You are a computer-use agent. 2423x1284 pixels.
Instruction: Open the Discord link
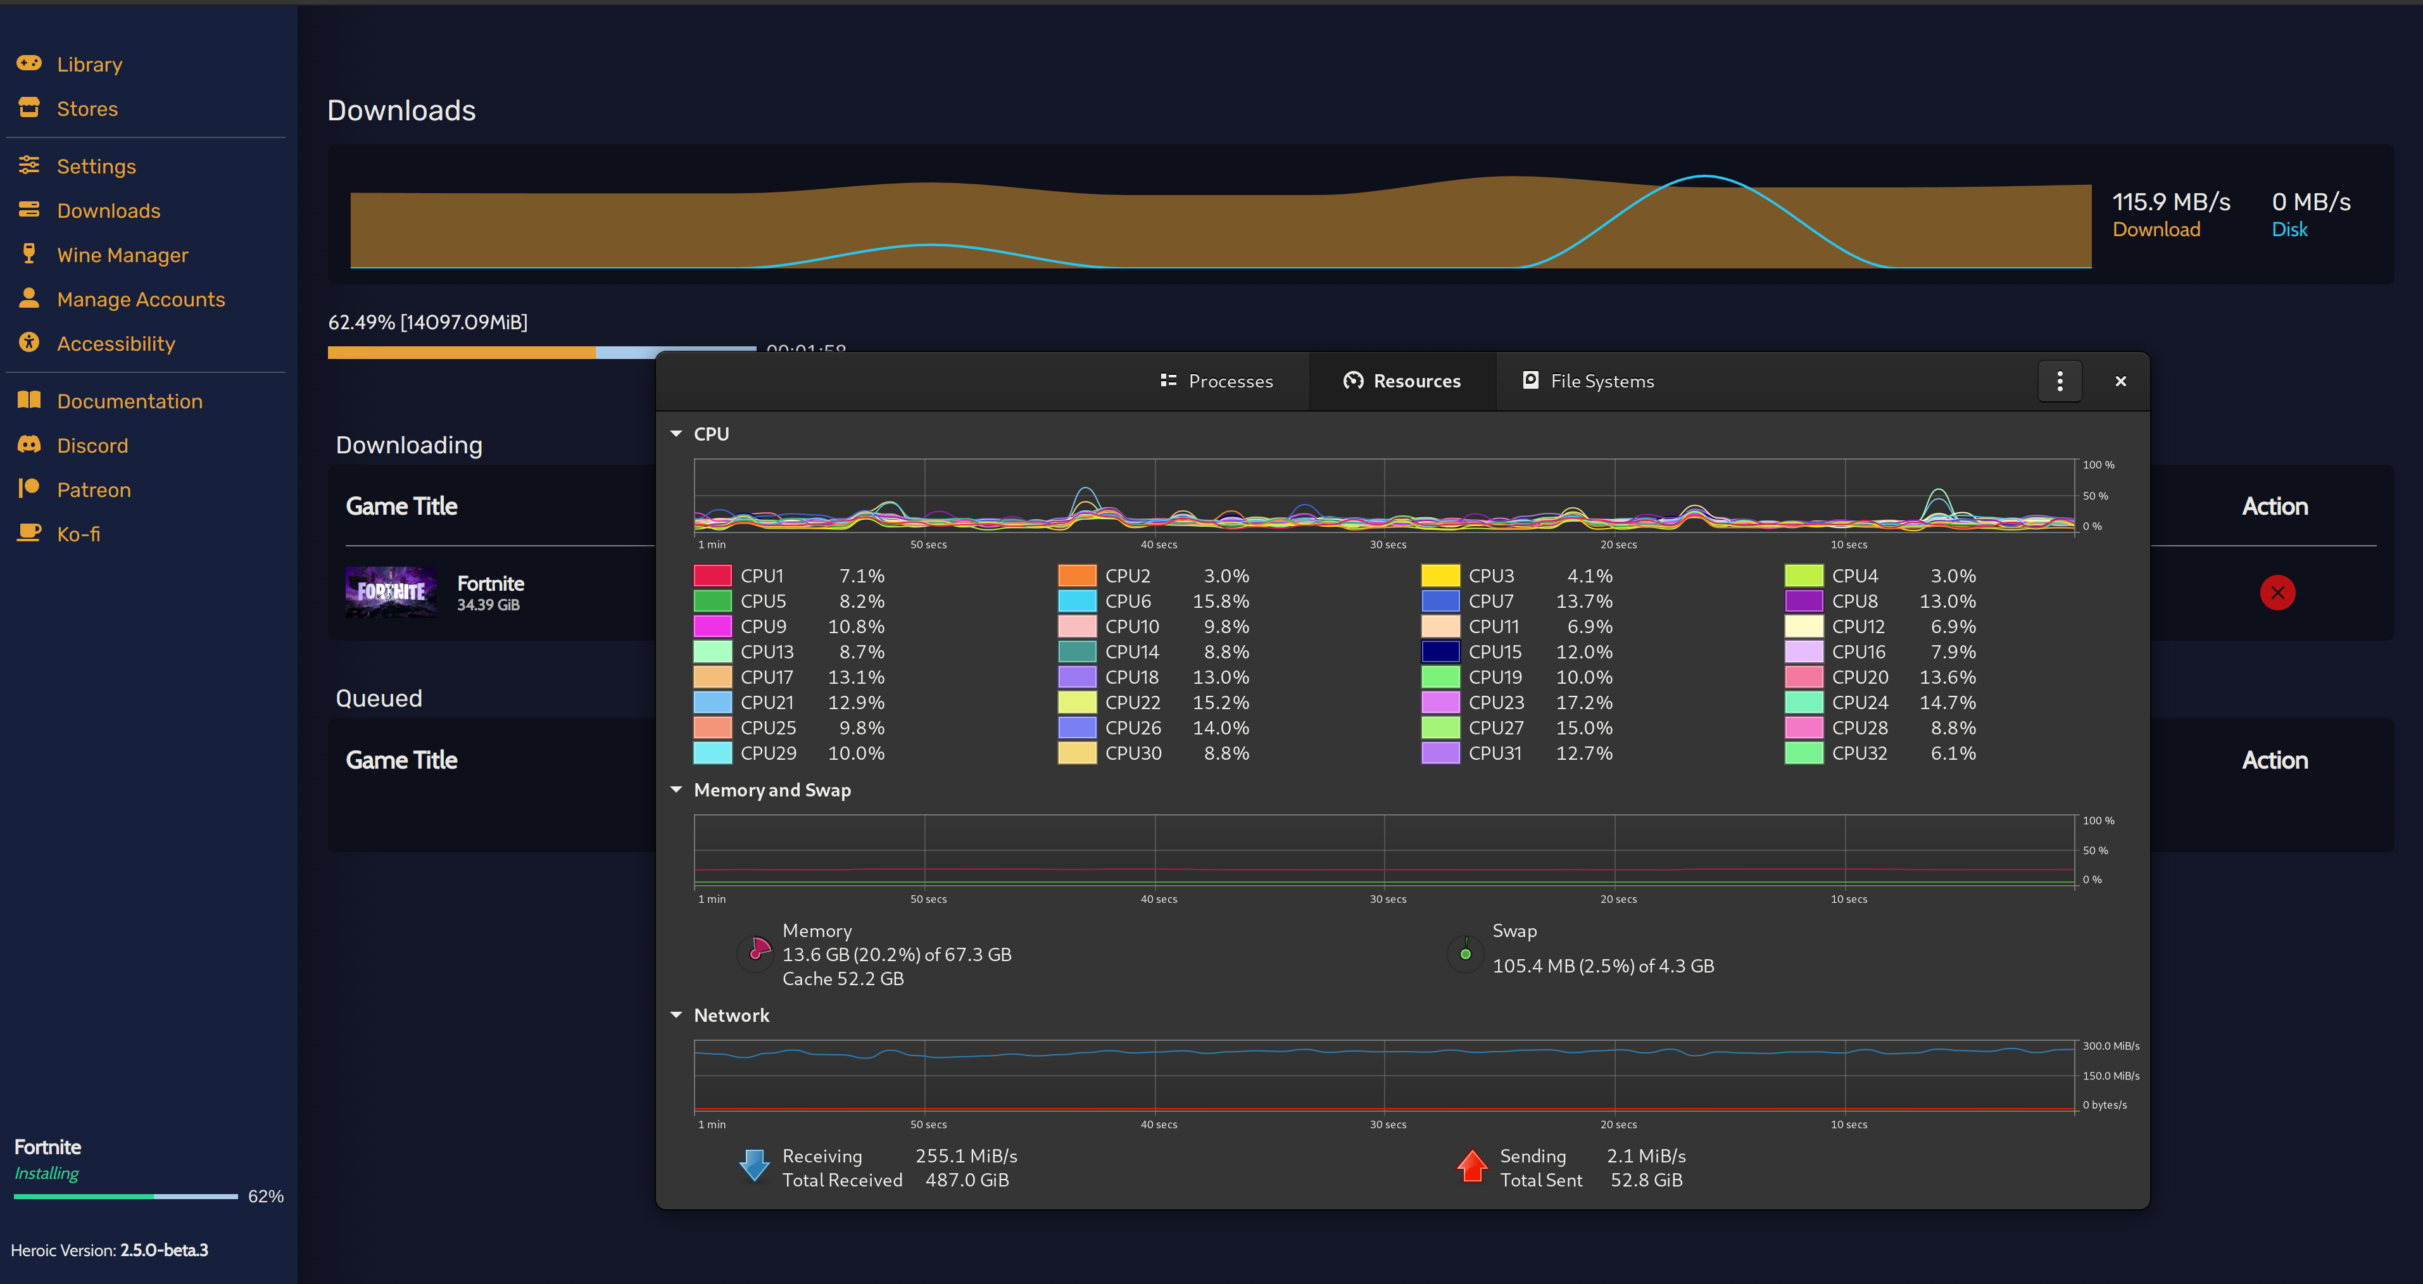tap(92, 445)
